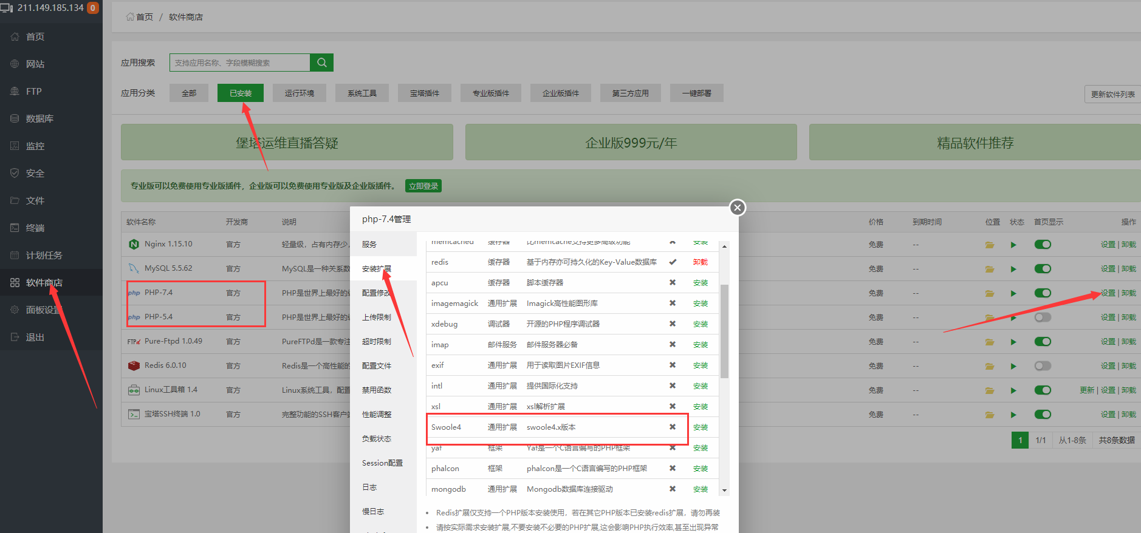1141x533 pixels.
Task: Open Redis 6.0.10 folder location icon
Action: tap(990, 366)
